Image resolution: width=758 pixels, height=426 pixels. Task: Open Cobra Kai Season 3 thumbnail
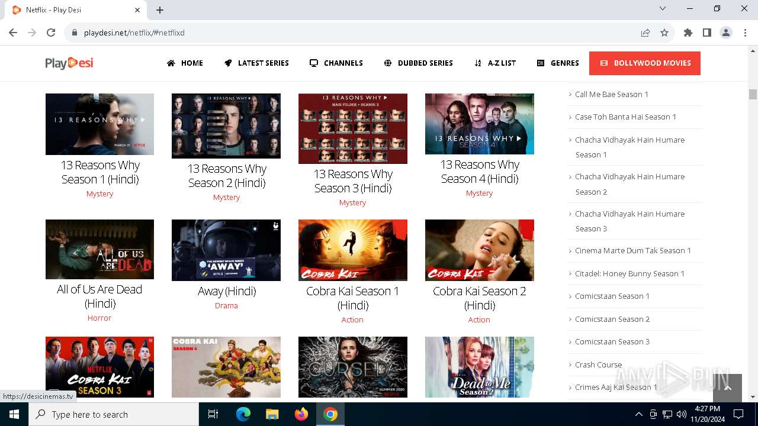pyautogui.click(x=99, y=367)
